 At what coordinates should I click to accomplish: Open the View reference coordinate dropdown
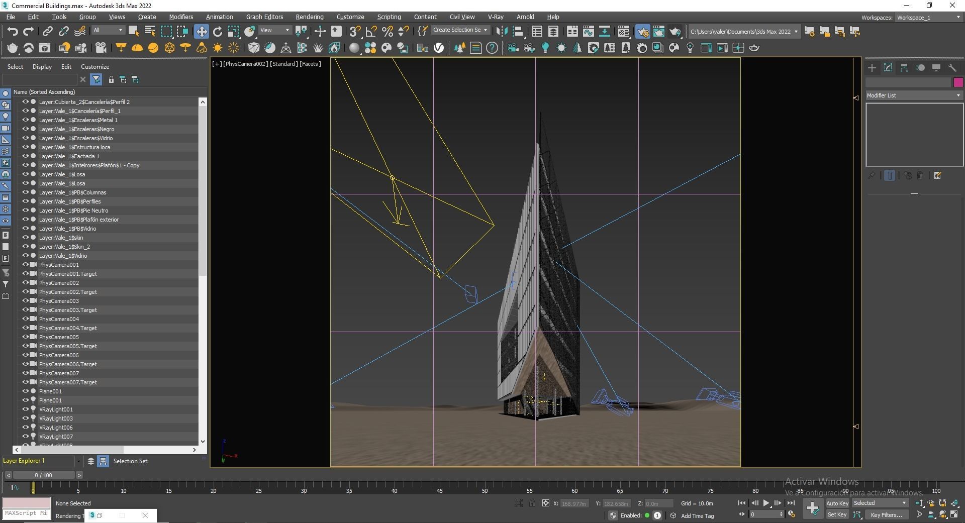pos(274,30)
